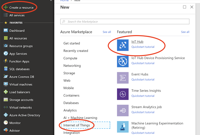Click IoT Hub Device Provisioning Service title
The height and width of the screenshot is (135, 200).
pyautogui.click(x=158, y=58)
